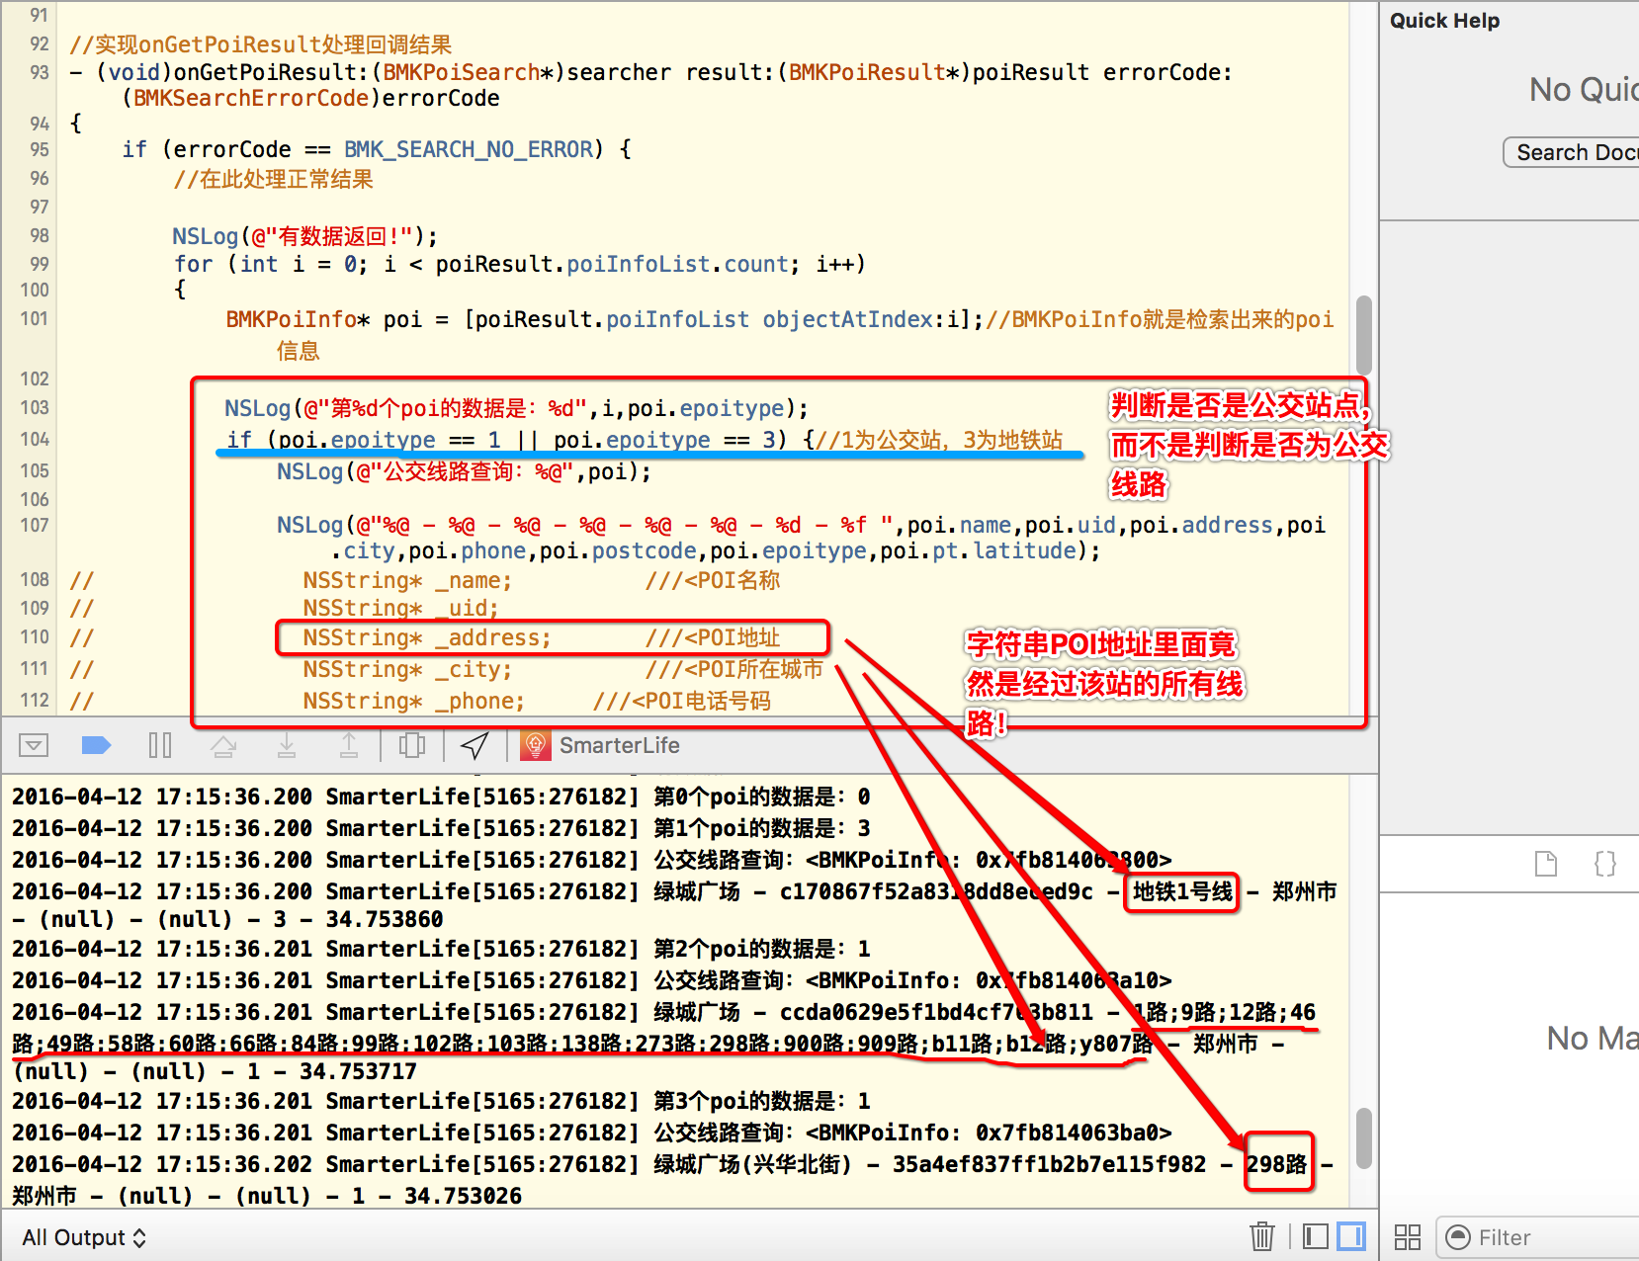Step over the current line

tap(223, 745)
